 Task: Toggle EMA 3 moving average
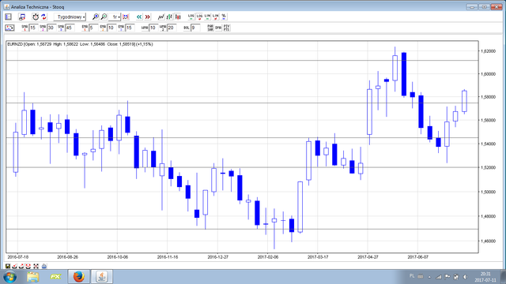click(121, 28)
